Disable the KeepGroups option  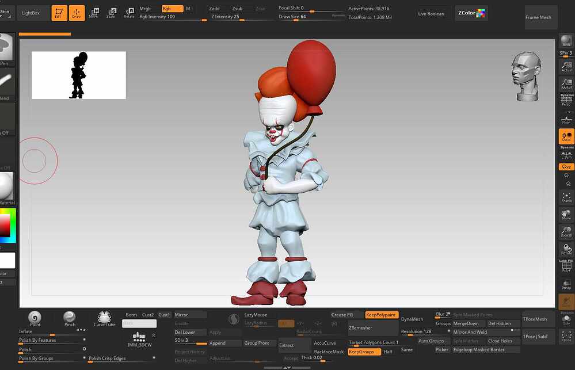click(364, 352)
